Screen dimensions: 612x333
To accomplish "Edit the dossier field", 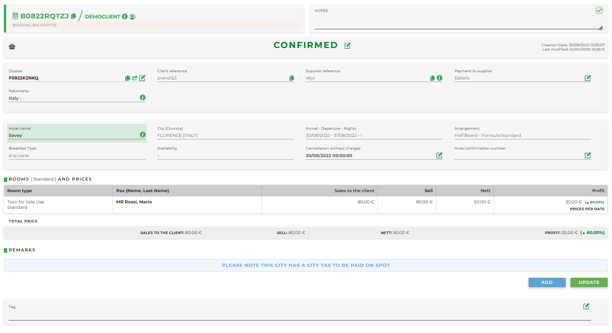I will 142,78.
